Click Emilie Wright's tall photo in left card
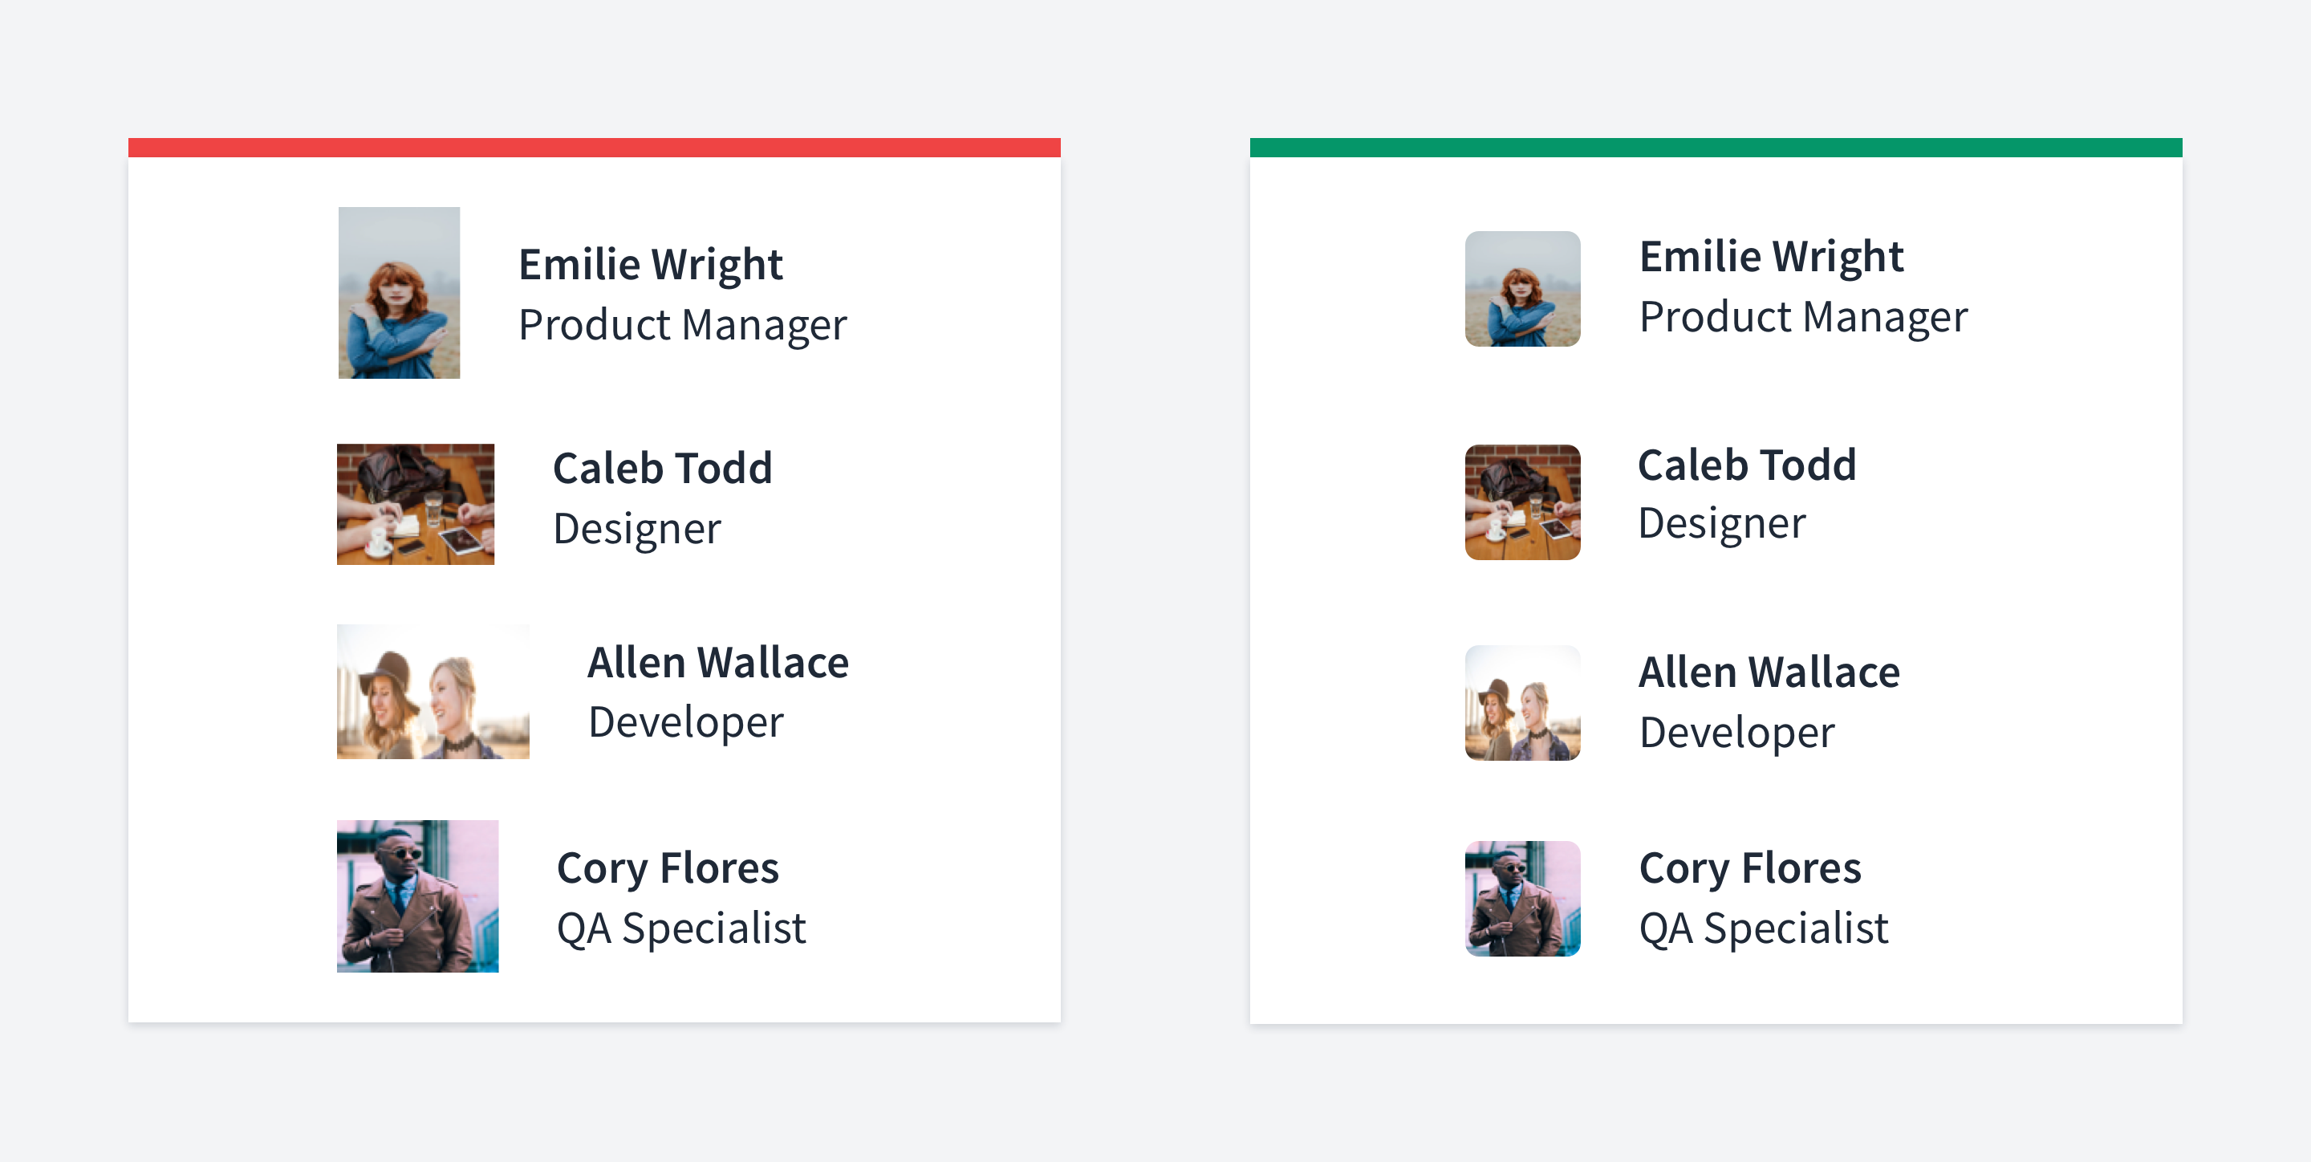The height and width of the screenshot is (1162, 2311). 400,293
